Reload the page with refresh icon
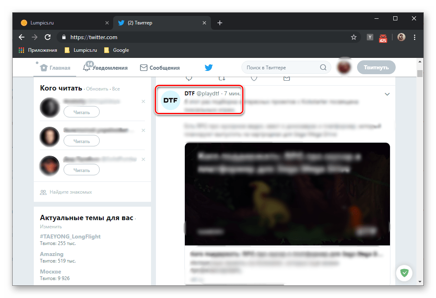This screenshot has width=436, height=298. tap(48, 37)
